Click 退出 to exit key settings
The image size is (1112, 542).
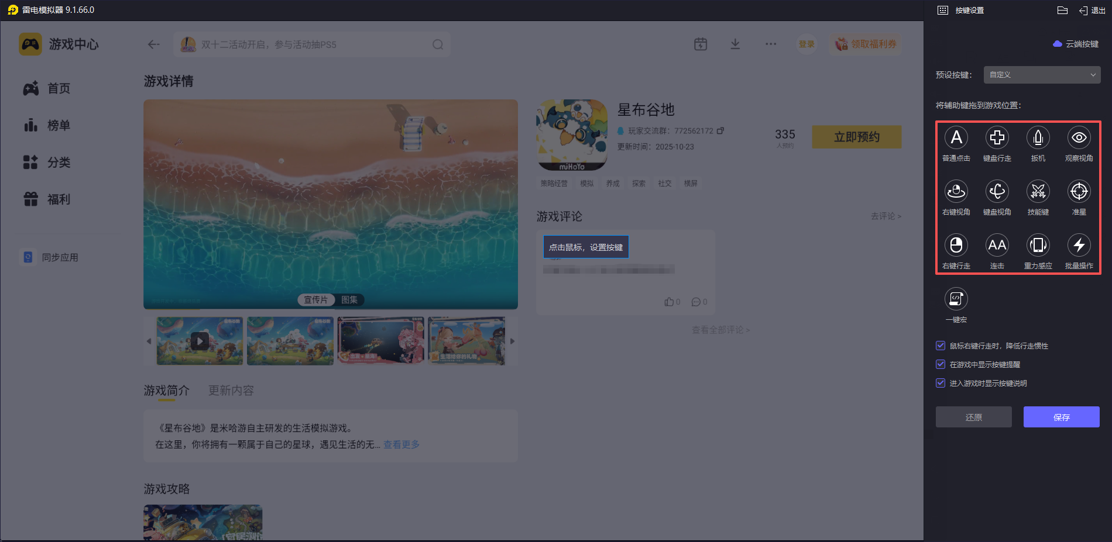[1092, 11]
